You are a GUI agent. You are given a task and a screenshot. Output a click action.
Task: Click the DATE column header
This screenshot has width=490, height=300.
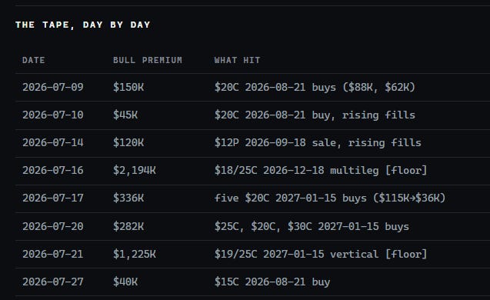point(33,60)
